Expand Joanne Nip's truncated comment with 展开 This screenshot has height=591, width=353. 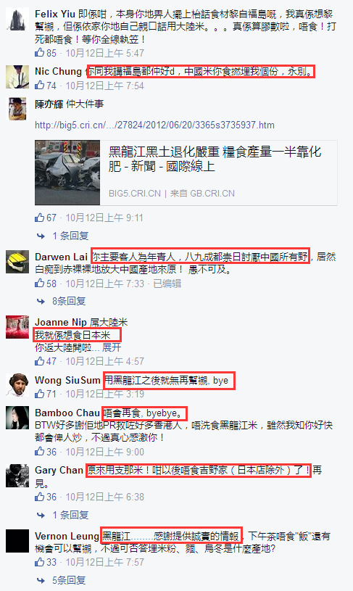(x=112, y=347)
